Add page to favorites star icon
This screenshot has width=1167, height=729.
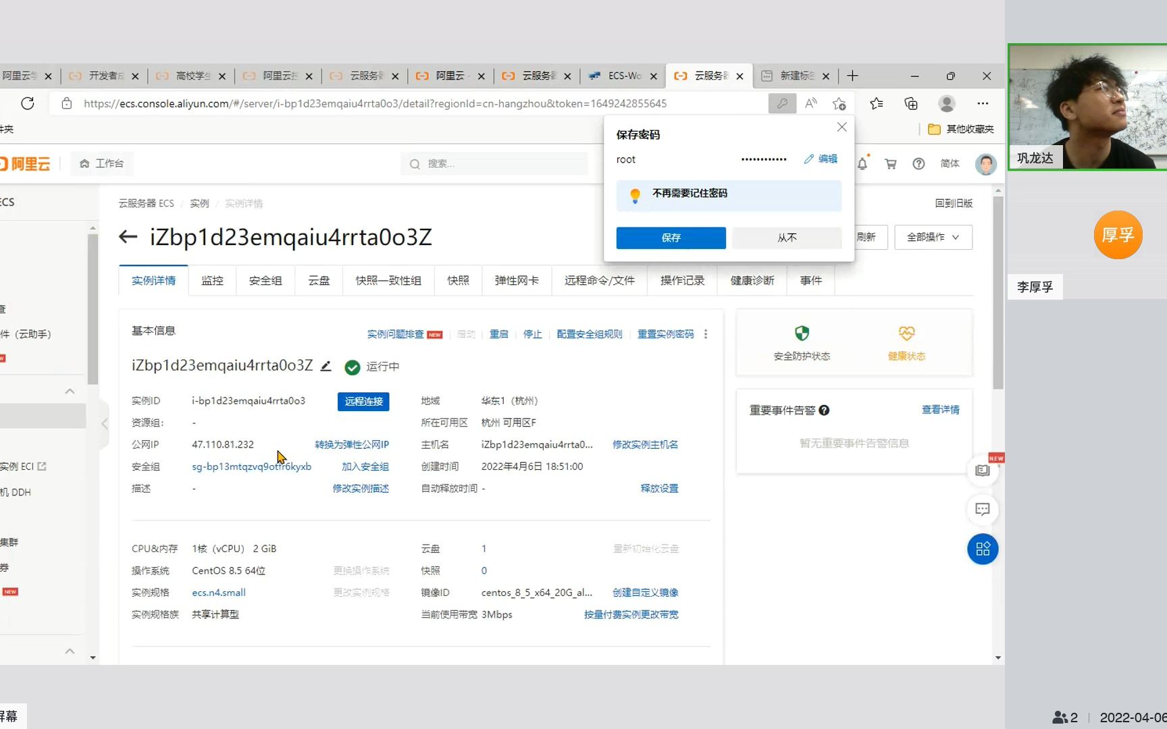[839, 103]
